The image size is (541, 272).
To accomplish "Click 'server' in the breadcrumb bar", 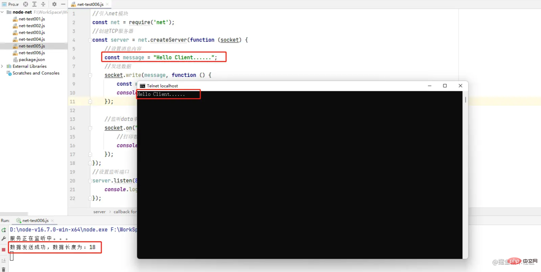I will (99, 212).
